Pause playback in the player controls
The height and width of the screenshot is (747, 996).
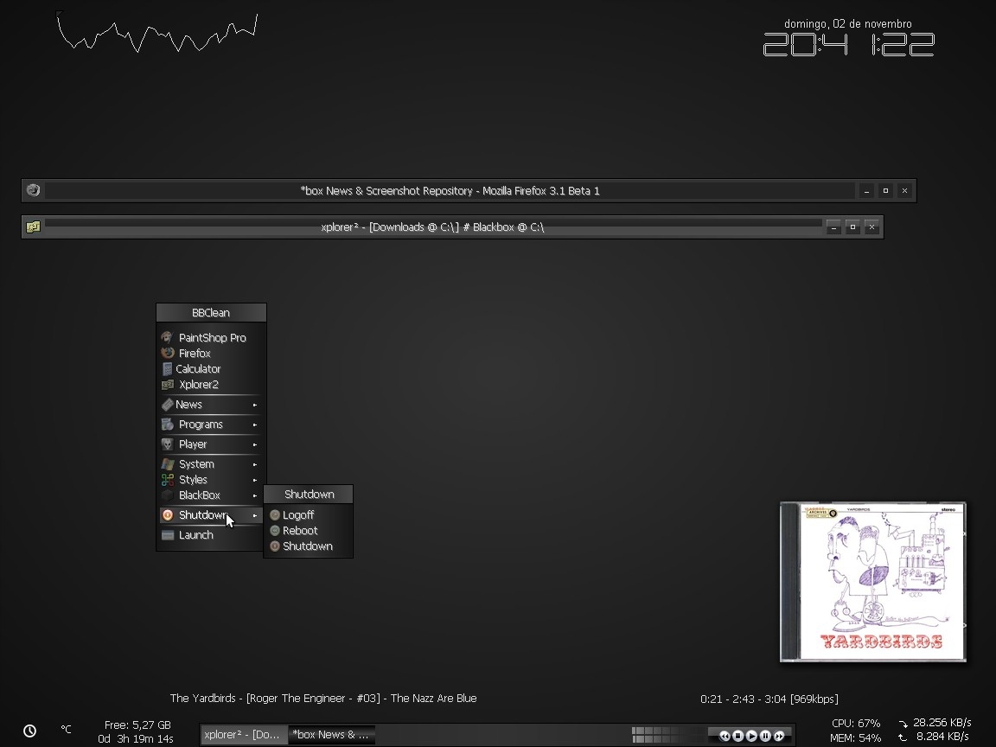click(x=765, y=736)
